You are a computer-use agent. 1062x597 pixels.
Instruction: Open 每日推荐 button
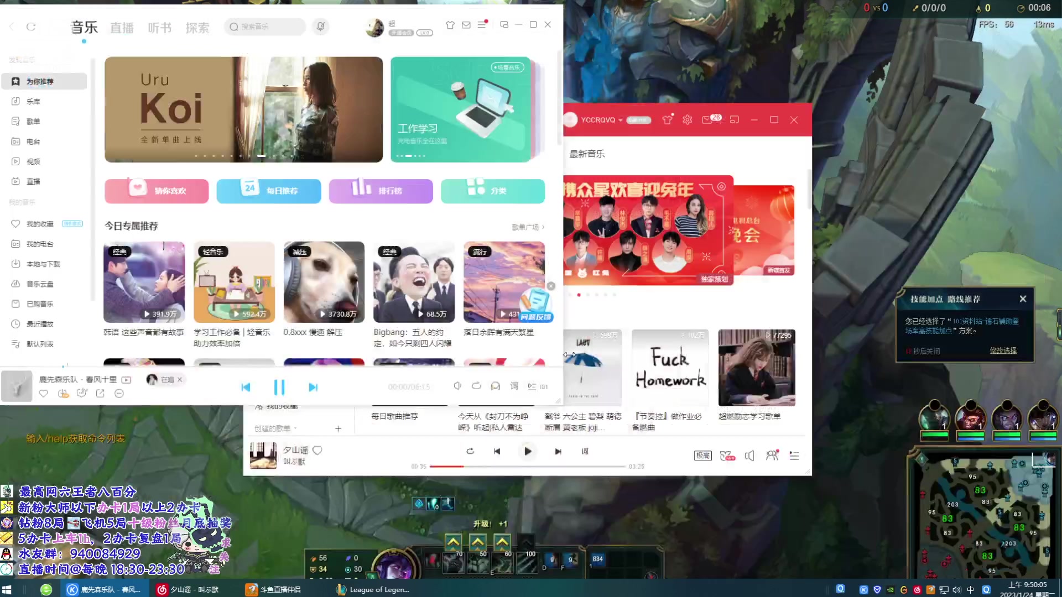click(269, 191)
